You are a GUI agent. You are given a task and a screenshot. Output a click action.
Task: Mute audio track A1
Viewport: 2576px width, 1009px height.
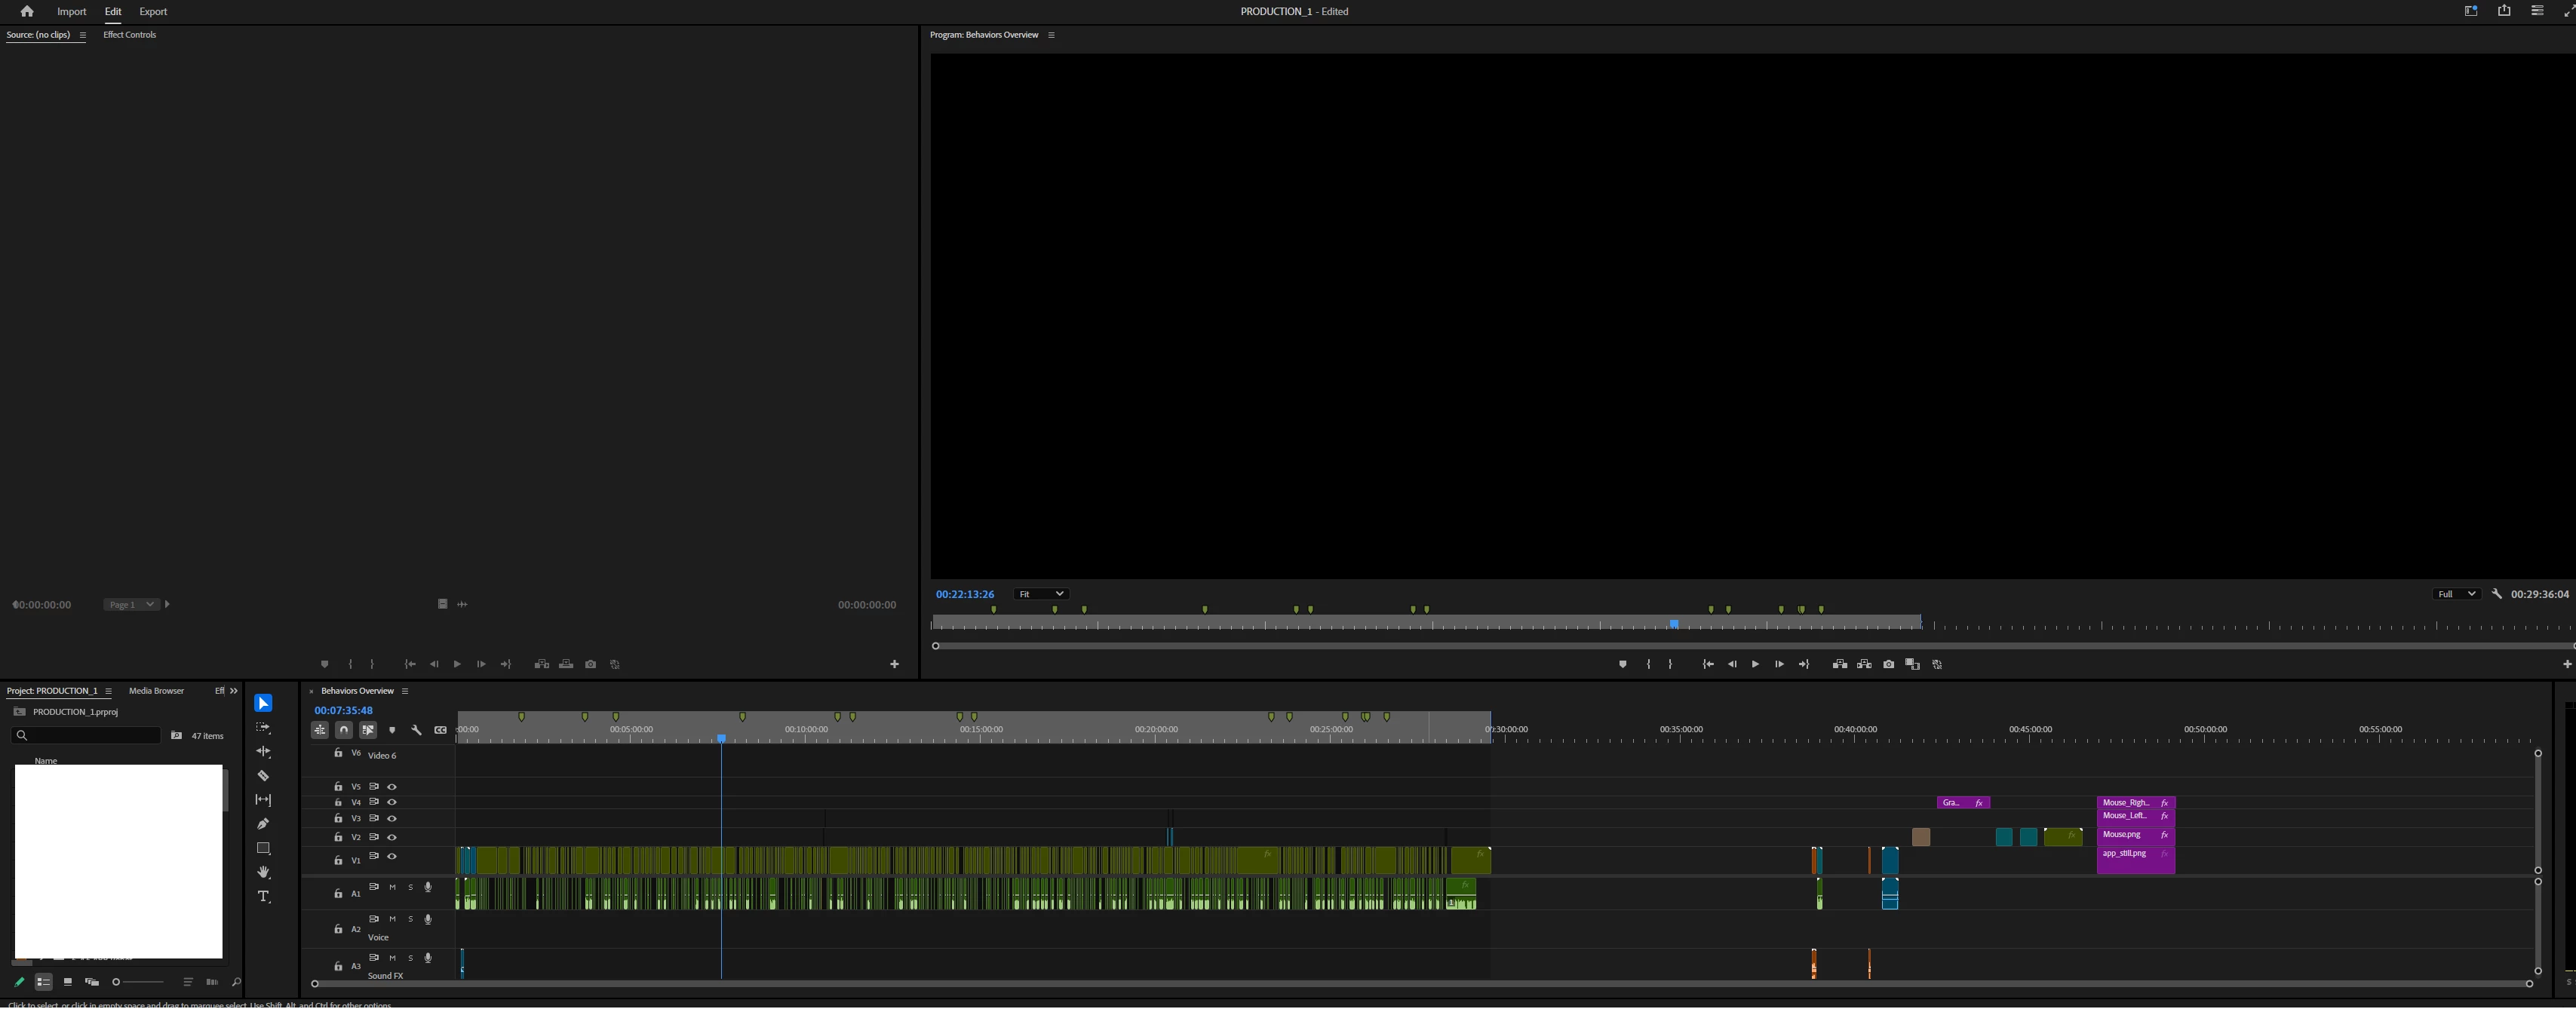pos(392,888)
